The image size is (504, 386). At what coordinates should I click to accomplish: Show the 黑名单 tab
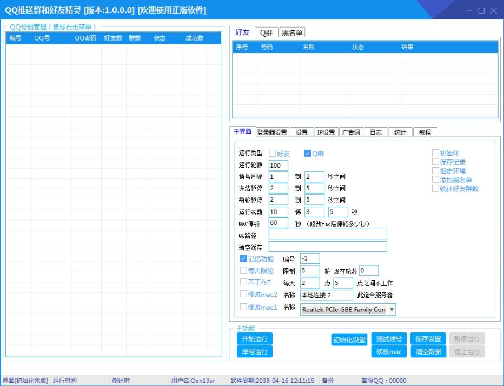click(292, 32)
